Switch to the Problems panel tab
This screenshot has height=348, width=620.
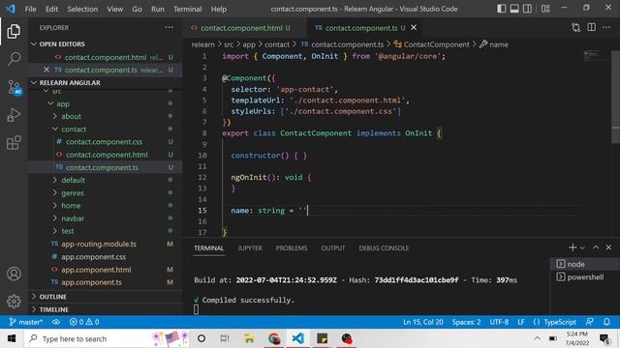click(x=292, y=248)
